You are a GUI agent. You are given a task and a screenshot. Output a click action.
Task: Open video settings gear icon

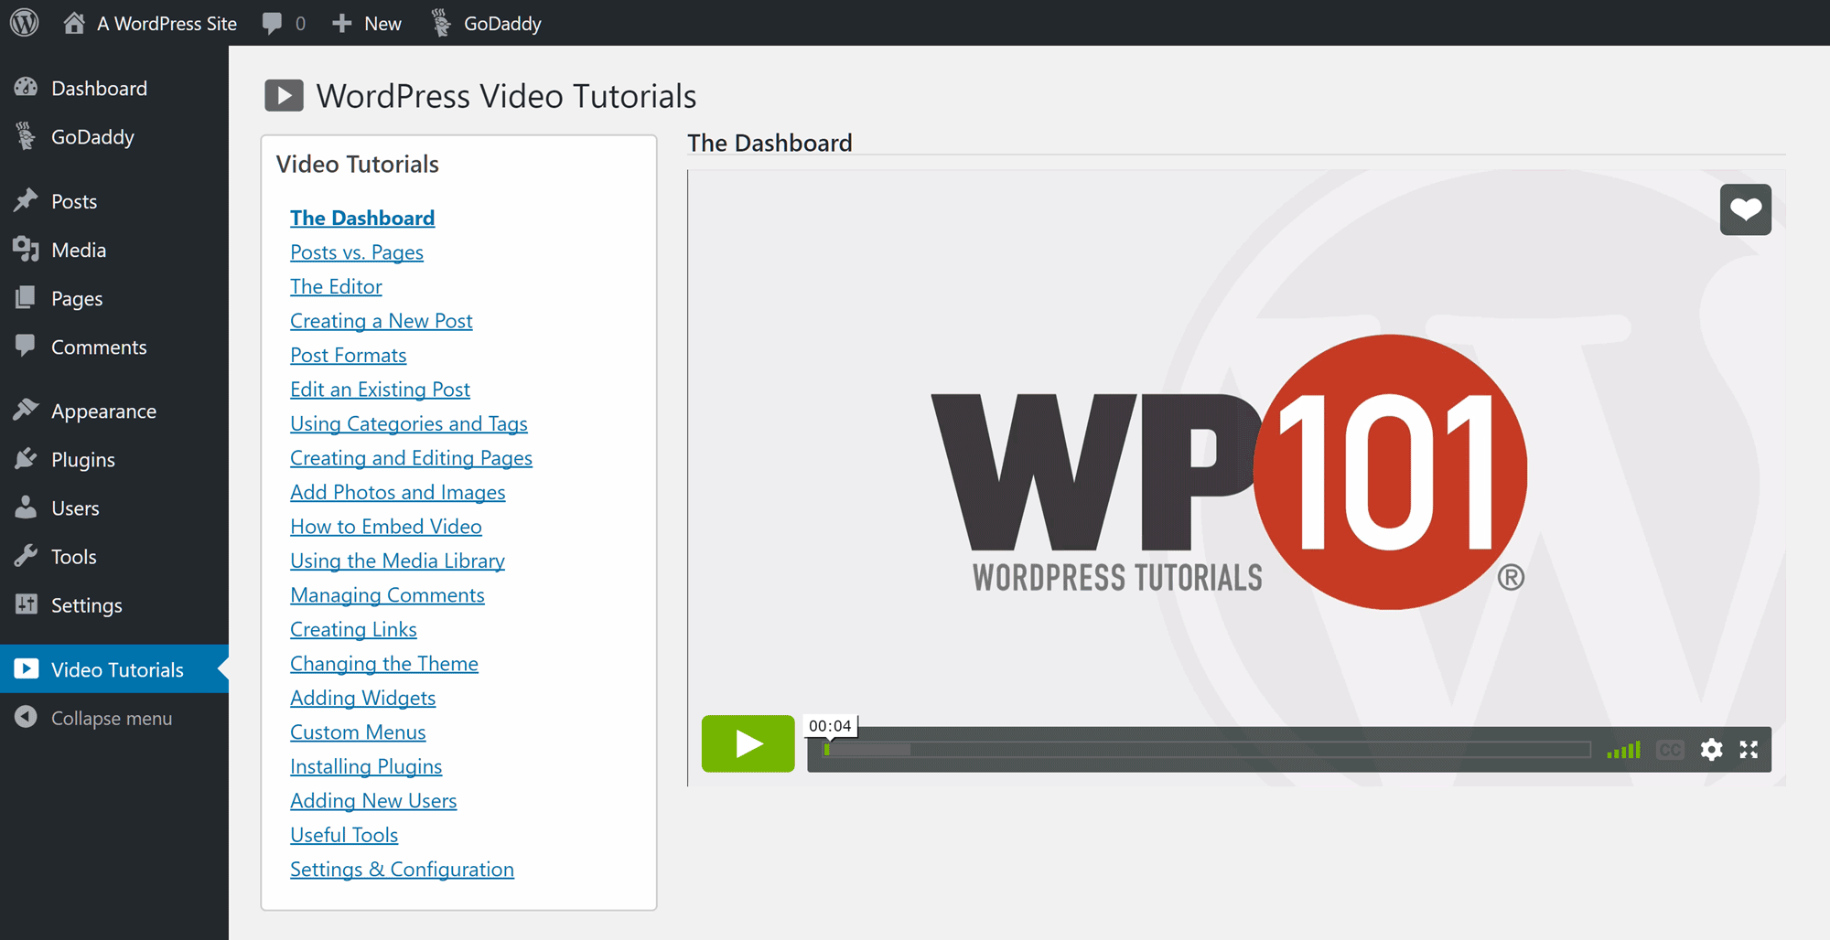(1711, 750)
